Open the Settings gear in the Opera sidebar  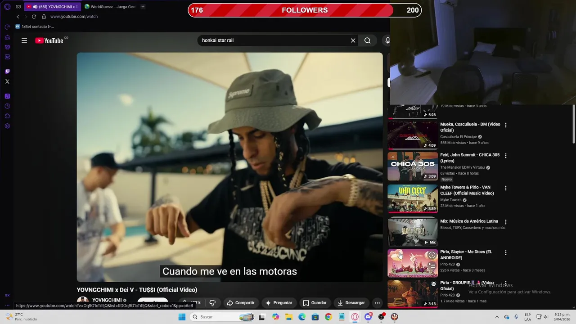click(x=7, y=126)
